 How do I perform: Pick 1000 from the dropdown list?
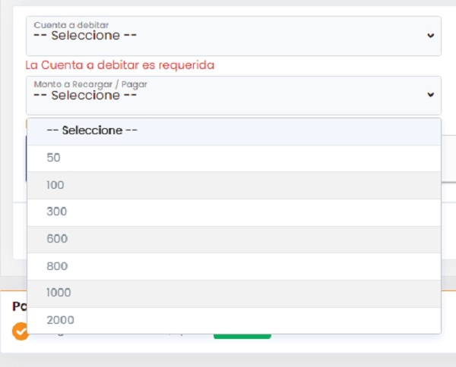[234, 293]
